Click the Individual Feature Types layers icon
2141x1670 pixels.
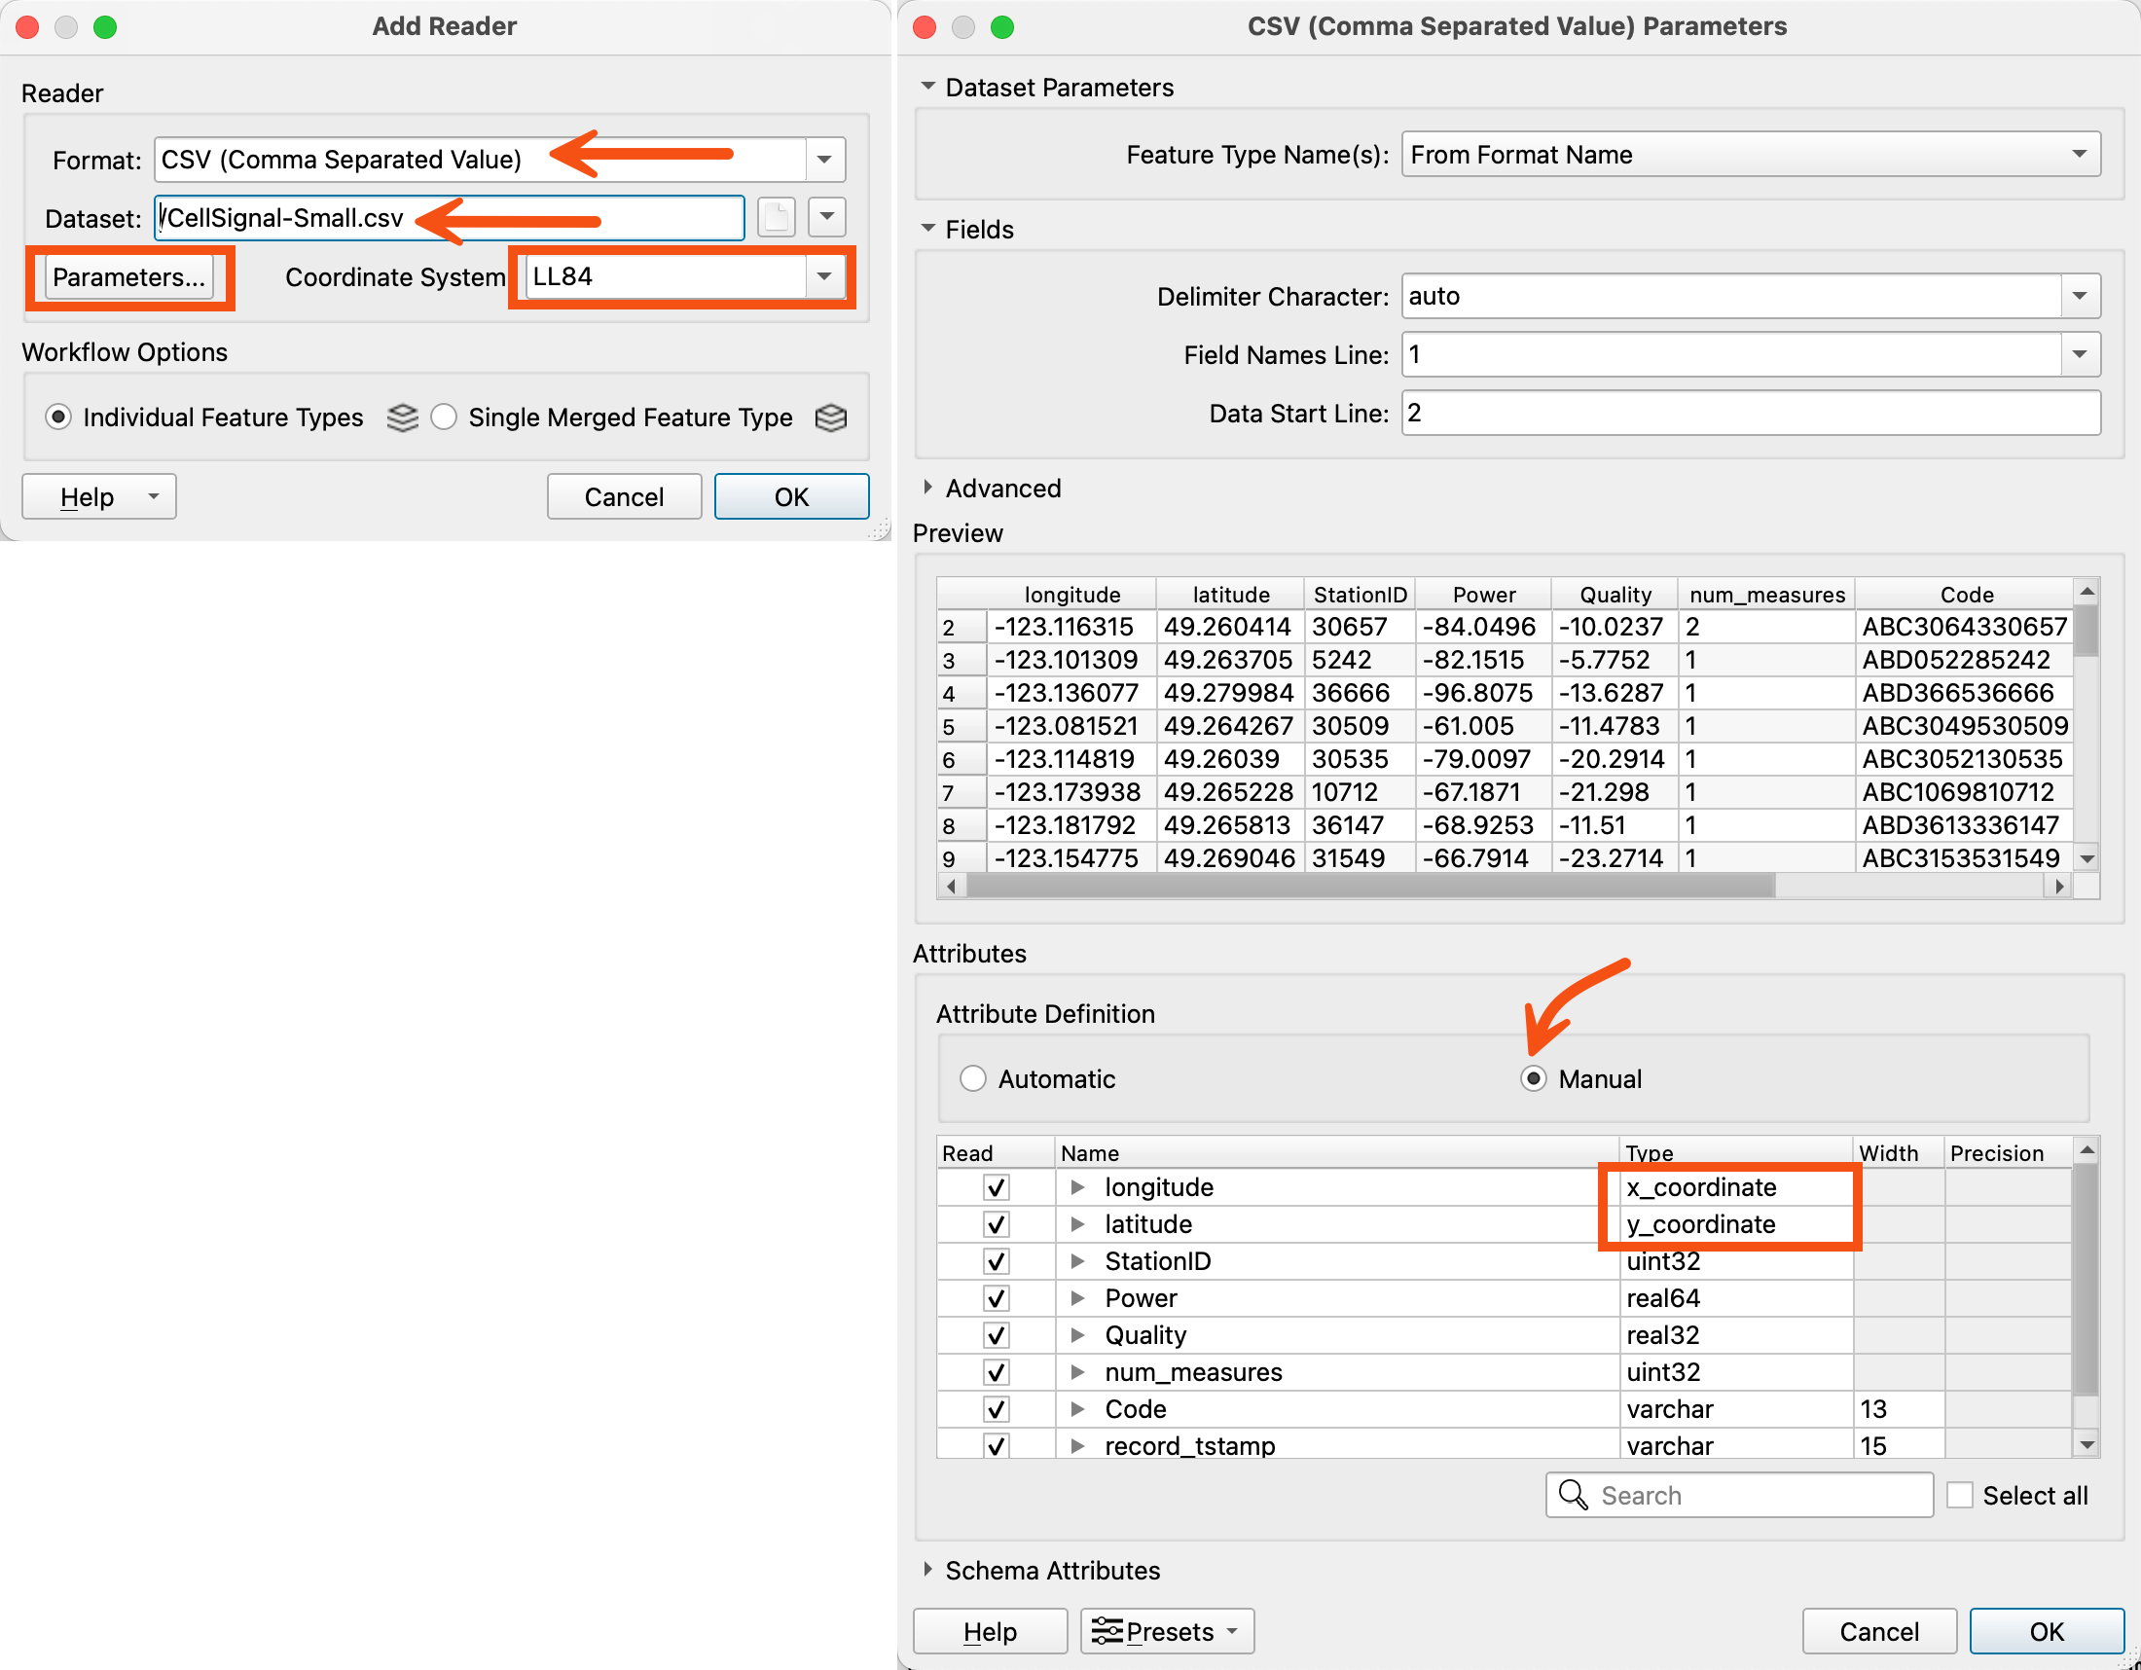coord(402,417)
